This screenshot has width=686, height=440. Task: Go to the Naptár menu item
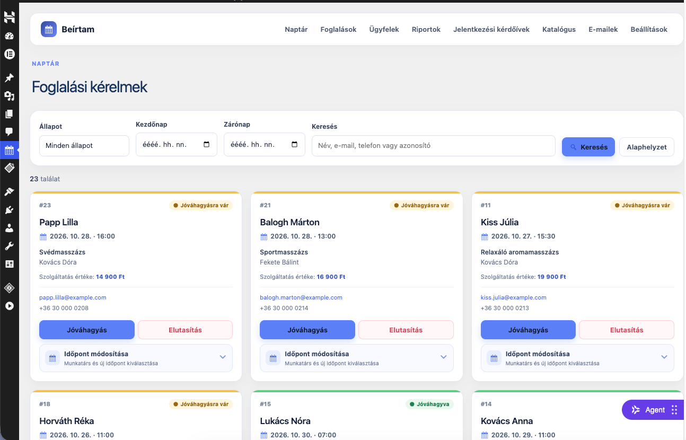pyautogui.click(x=296, y=30)
